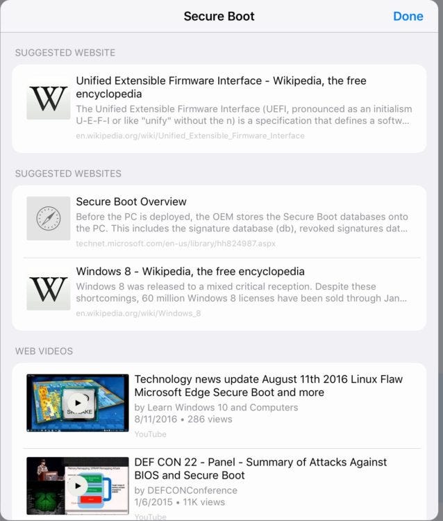Click the YouTube source label under Technology news video
The height and width of the screenshot is (521, 443).
[x=151, y=434]
